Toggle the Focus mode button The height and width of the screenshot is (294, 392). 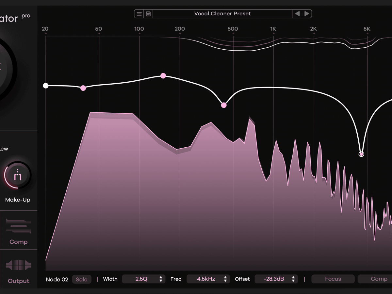(333, 279)
